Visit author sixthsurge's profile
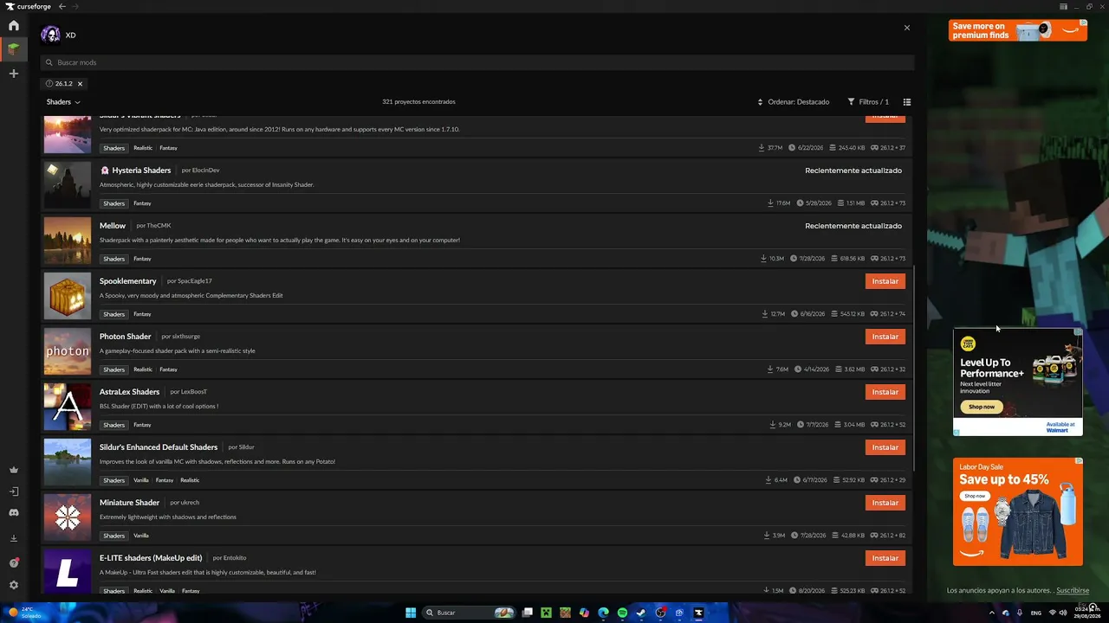Screen dimensions: 1109x623 coord(185,337)
